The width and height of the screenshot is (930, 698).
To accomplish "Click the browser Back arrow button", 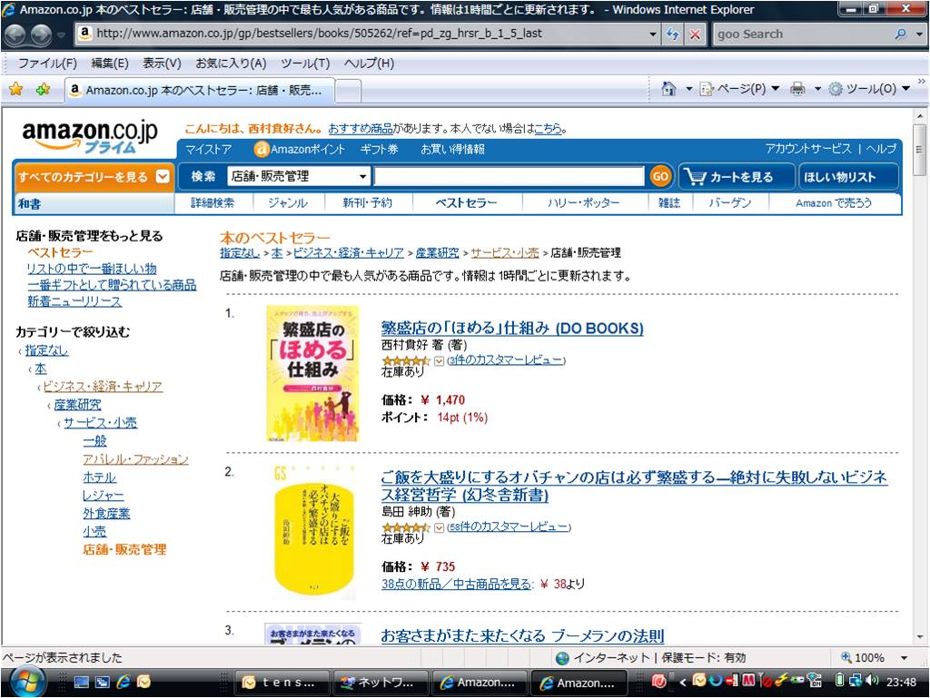I will 16,34.
